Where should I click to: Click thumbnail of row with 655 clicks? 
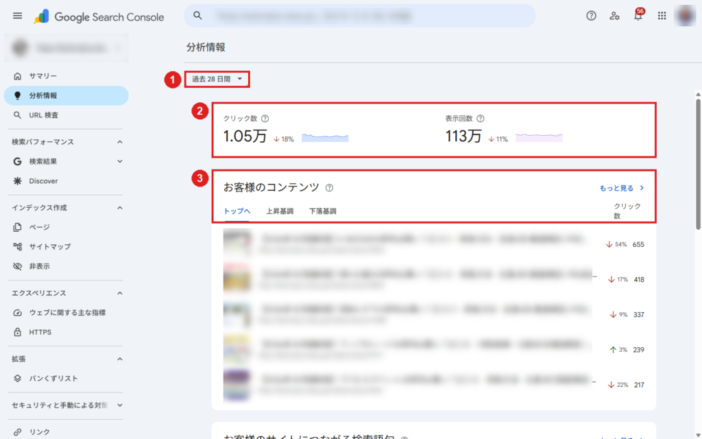237,244
